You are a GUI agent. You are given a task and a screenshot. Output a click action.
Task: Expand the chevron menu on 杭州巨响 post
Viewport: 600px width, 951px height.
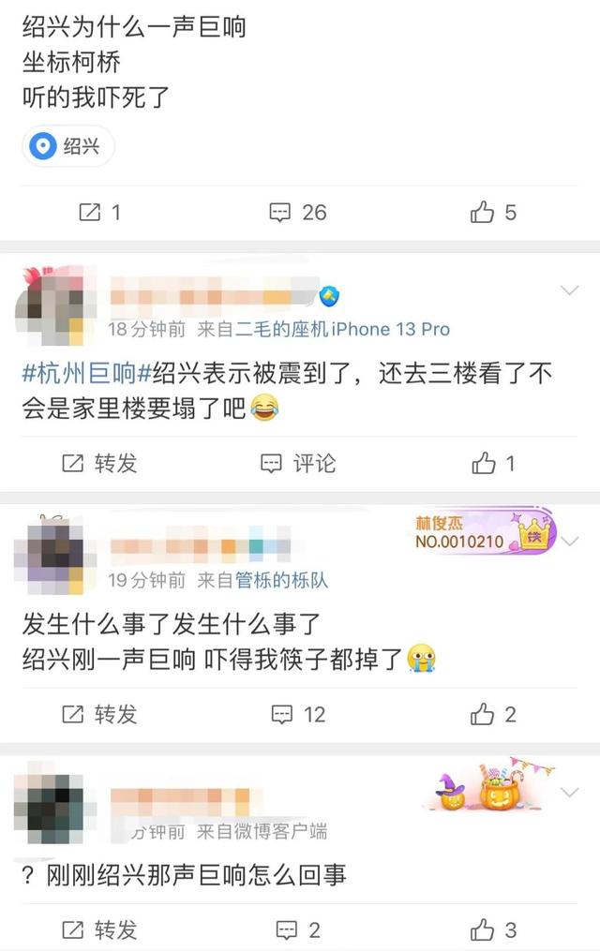569,290
